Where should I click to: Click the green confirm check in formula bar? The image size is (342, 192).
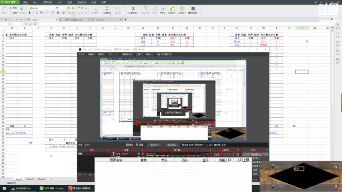[30, 24]
